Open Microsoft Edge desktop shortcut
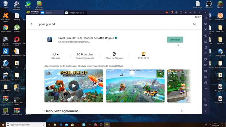The height and width of the screenshot is (127, 226). pyautogui.click(x=6, y=52)
